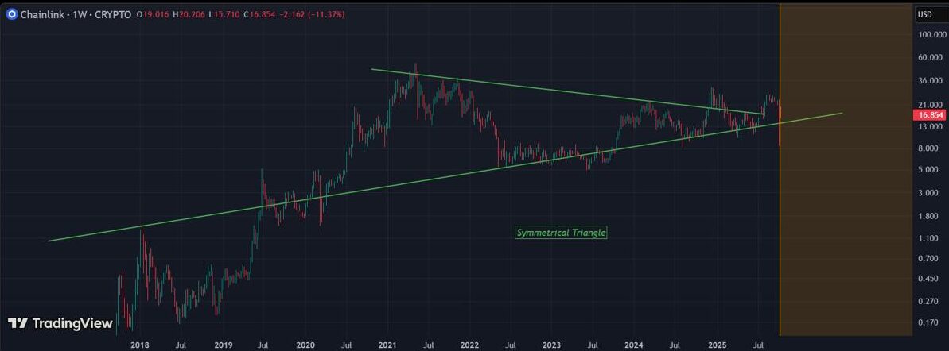Screen dimensions: 949x351
Task: Open the USD currency selector
Action: pos(925,14)
